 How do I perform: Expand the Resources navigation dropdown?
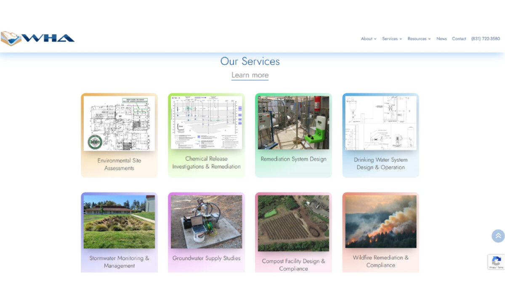[x=419, y=39]
